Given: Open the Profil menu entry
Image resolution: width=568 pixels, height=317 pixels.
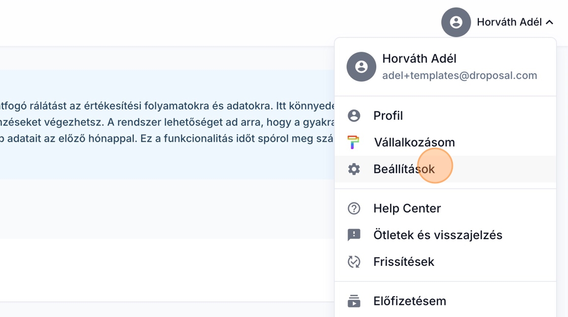Looking at the screenshot, I should coord(388,116).
